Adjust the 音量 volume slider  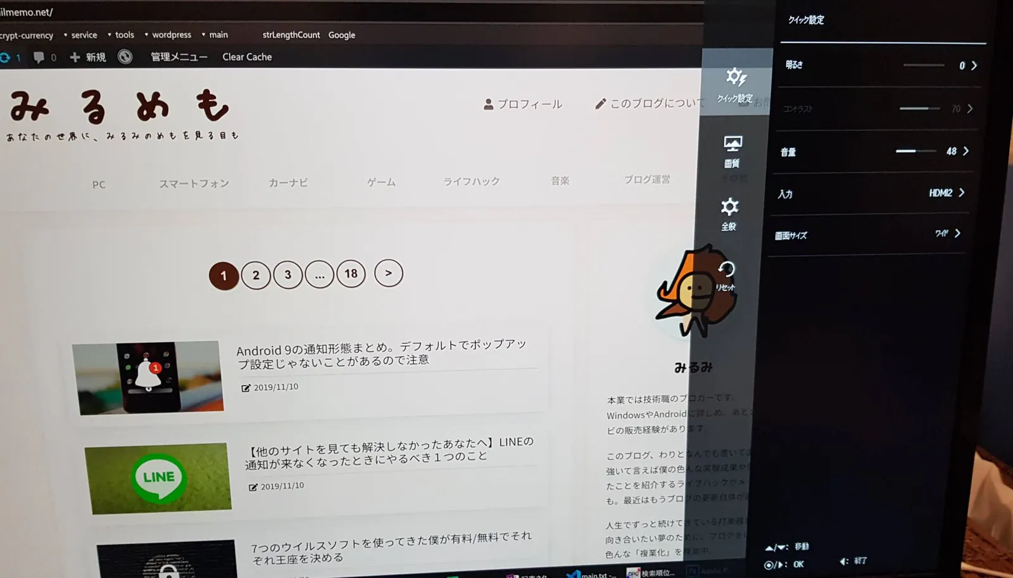[915, 151]
